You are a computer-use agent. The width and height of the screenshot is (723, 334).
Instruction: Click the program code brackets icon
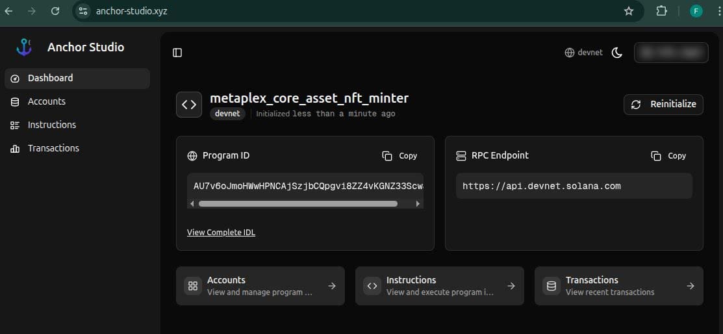189,105
